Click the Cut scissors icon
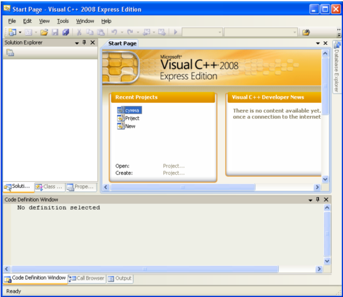Image resolution: width=343 pixels, height=297 pixels. [79, 32]
